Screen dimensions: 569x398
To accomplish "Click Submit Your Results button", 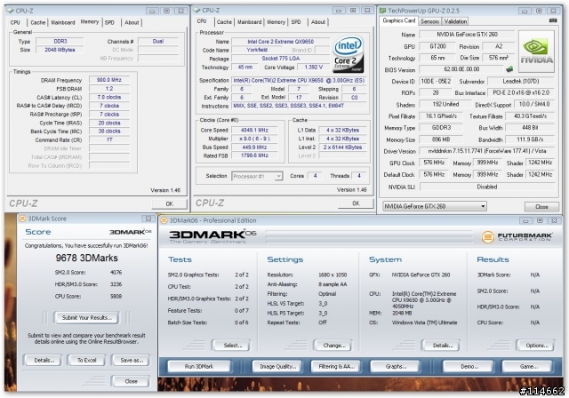I will tap(87, 317).
